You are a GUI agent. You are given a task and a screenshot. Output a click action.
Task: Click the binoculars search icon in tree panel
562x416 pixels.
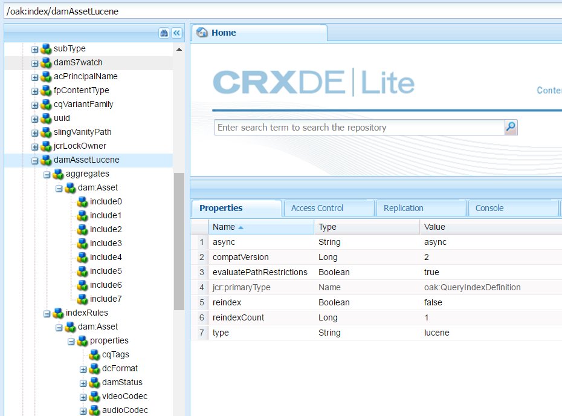[x=164, y=33]
